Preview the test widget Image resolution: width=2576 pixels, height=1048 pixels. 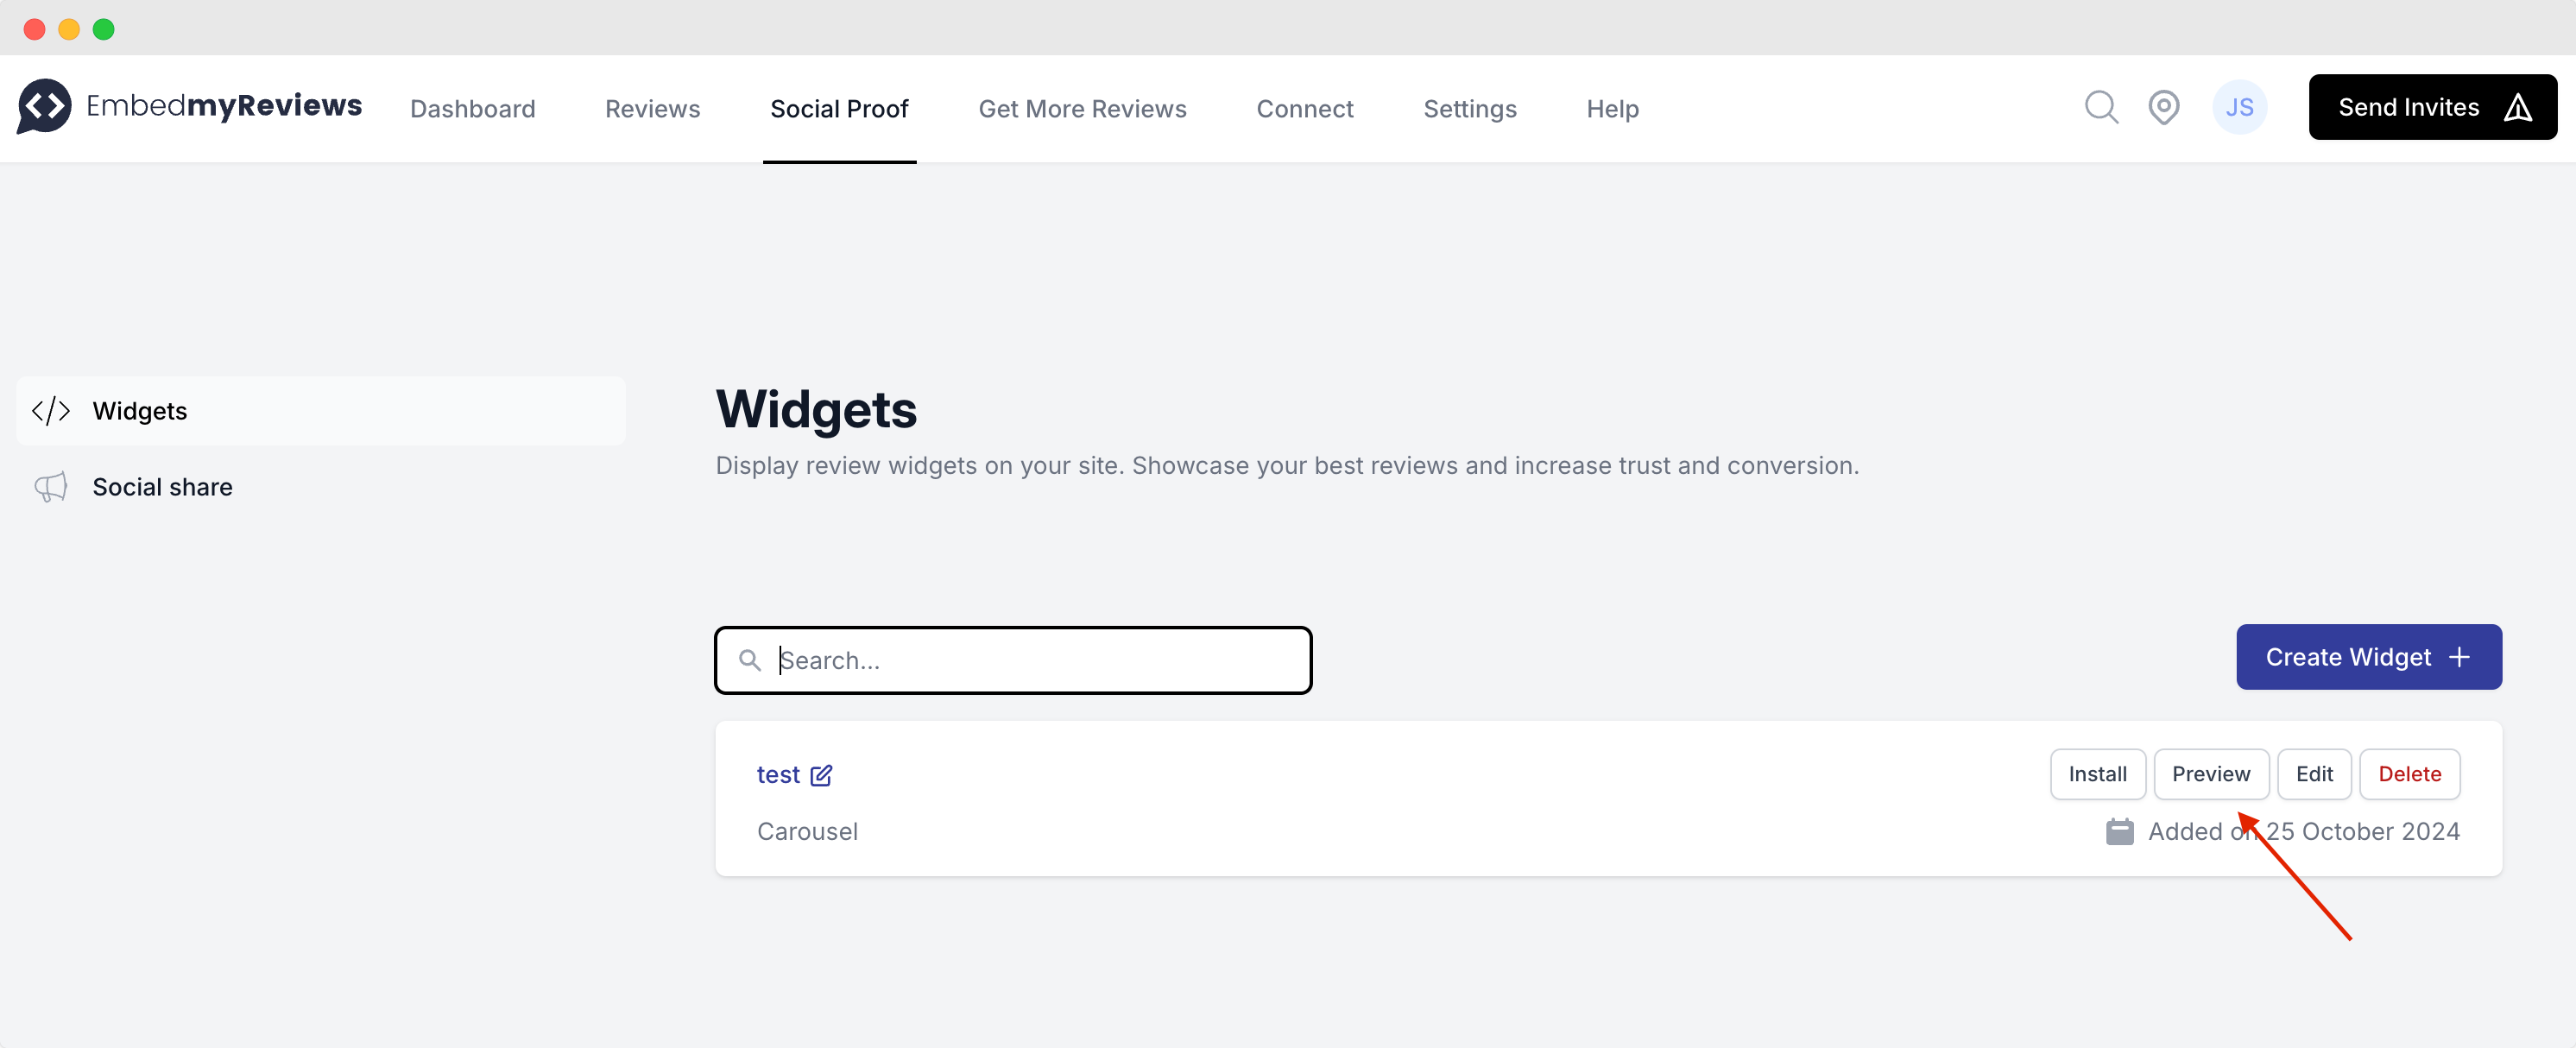2210,774
